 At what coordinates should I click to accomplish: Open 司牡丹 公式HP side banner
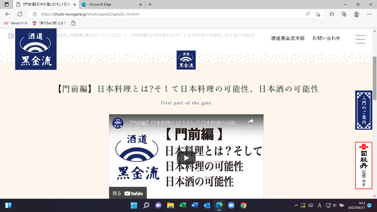click(363, 165)
